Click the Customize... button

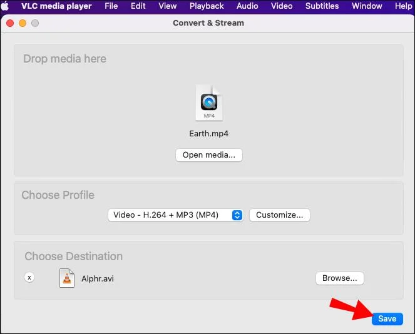pyautogui.click(x=280, y=215)
